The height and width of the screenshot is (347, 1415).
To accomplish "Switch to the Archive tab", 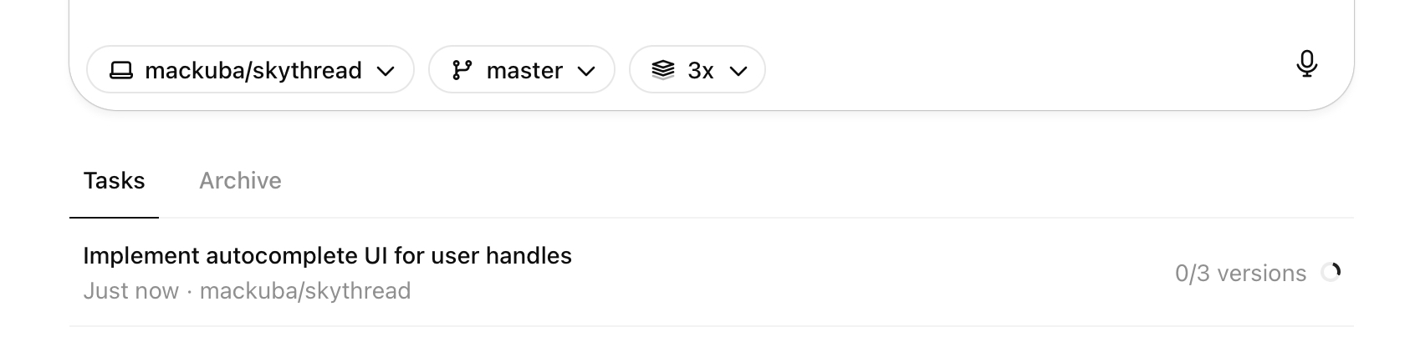I will pyautogui.click(x=240, y=181).
